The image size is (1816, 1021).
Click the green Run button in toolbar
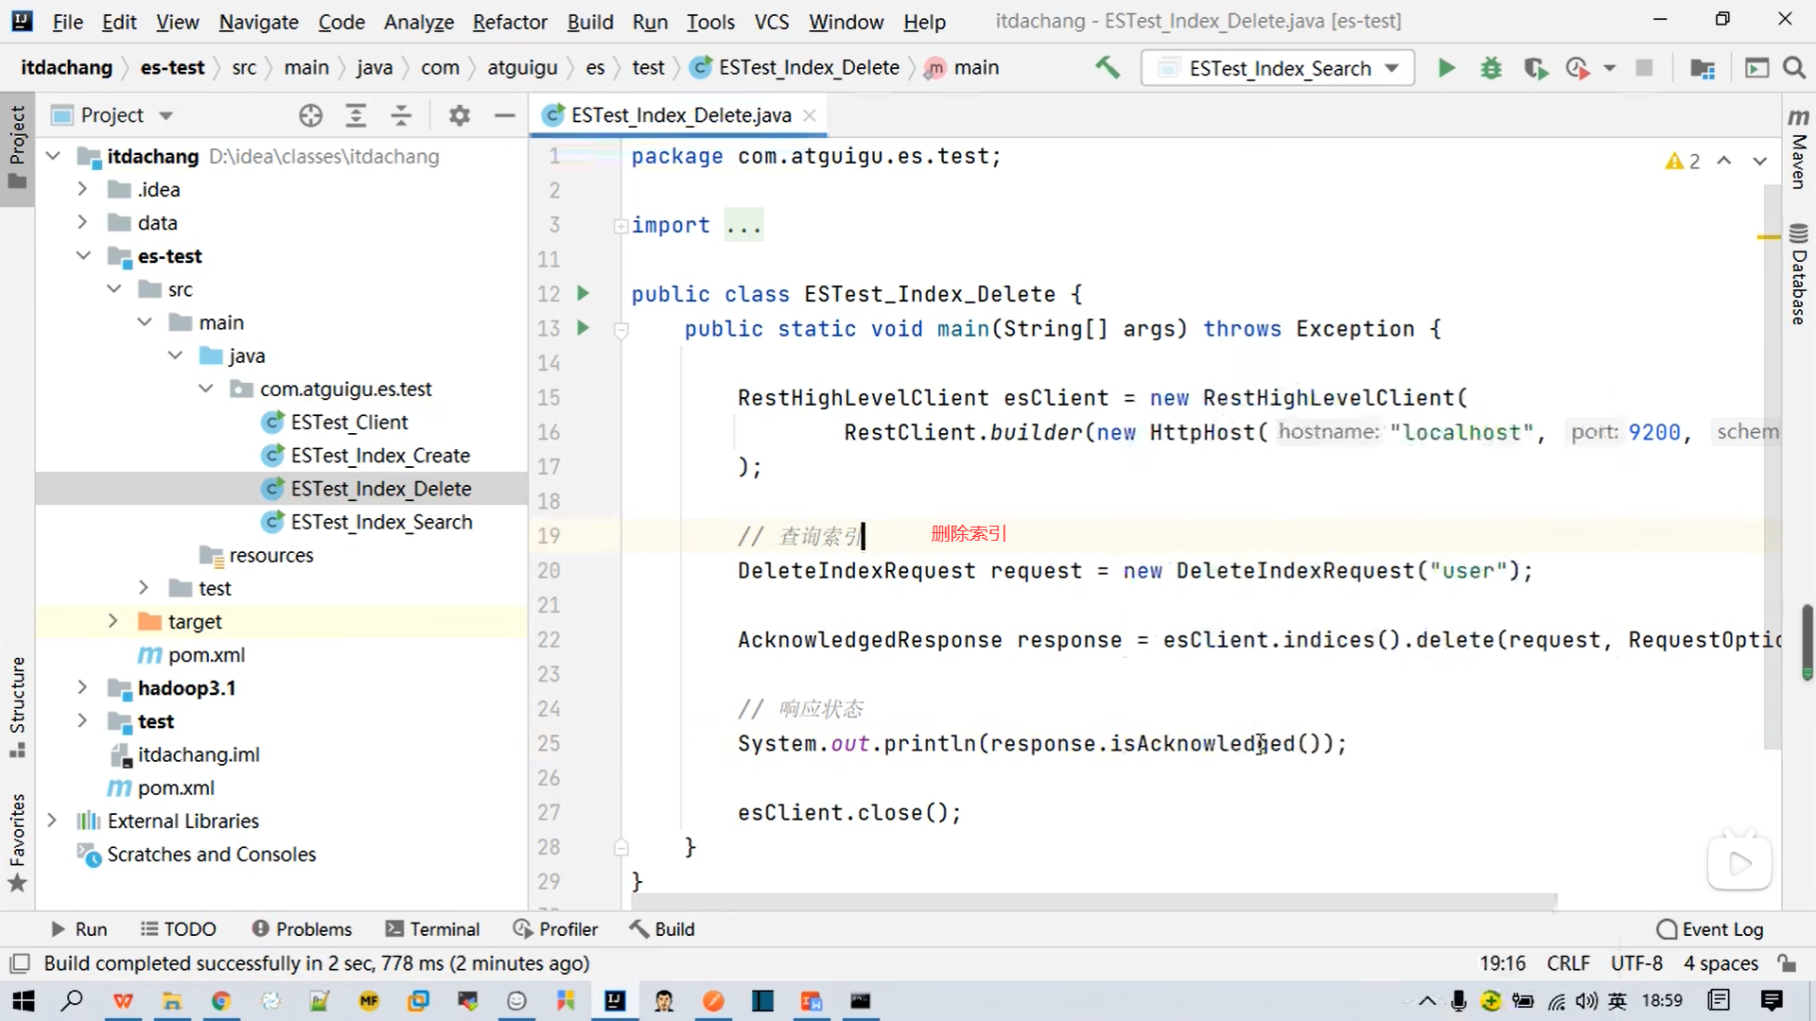(x=1446, y=68)
